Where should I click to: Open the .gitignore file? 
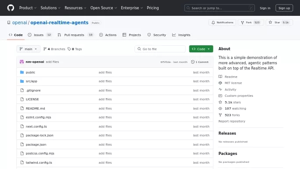click(x=33, y=90)
